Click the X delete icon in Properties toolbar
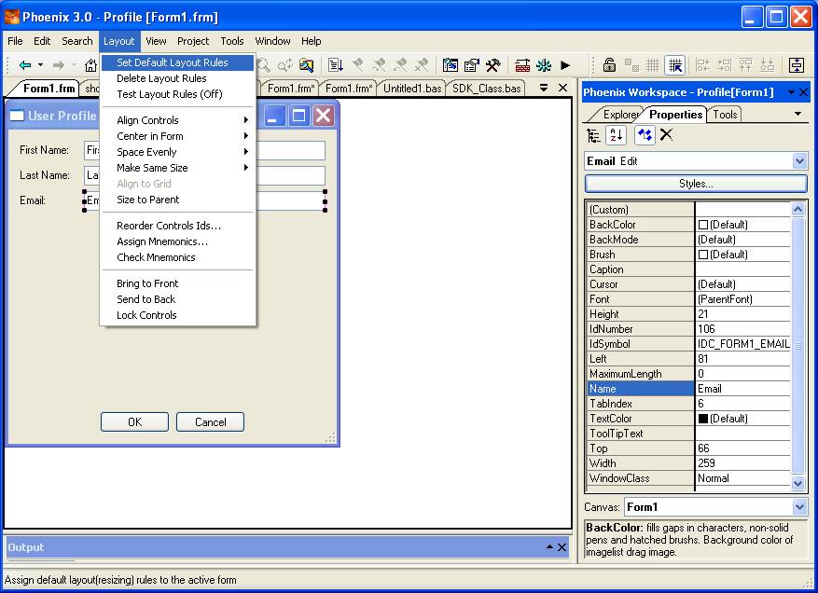Screen dimensions: 818x593 tap(666, 135)
